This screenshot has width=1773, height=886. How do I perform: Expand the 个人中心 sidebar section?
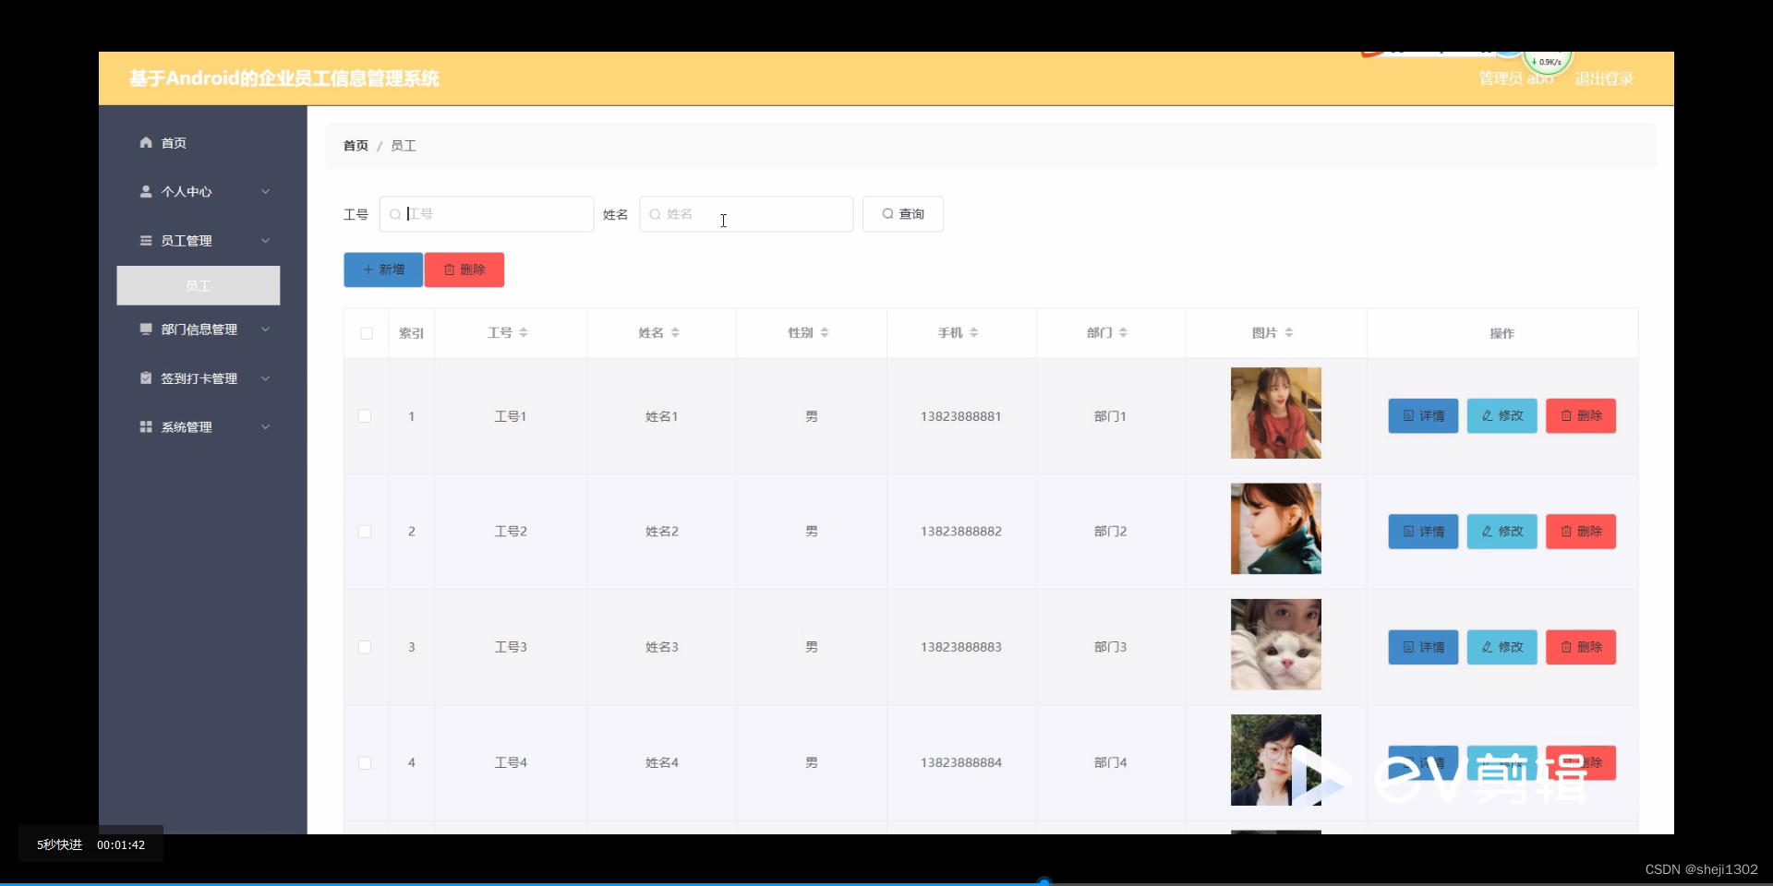[x=266, y=192]
